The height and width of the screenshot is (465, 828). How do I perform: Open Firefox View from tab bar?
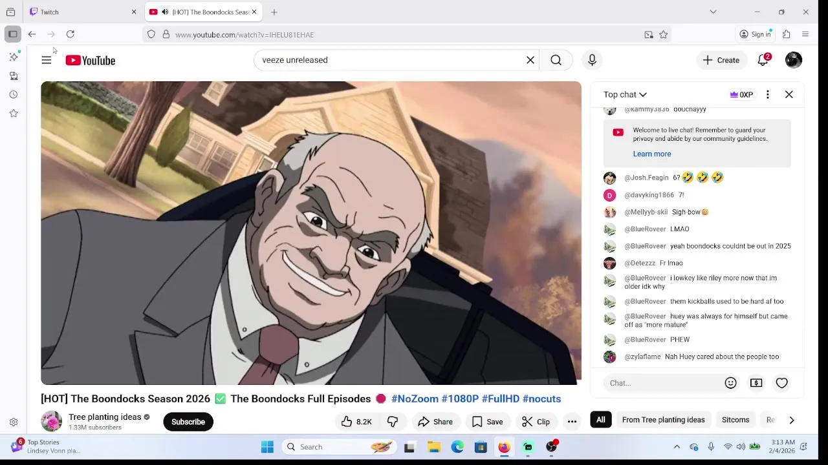10,12
